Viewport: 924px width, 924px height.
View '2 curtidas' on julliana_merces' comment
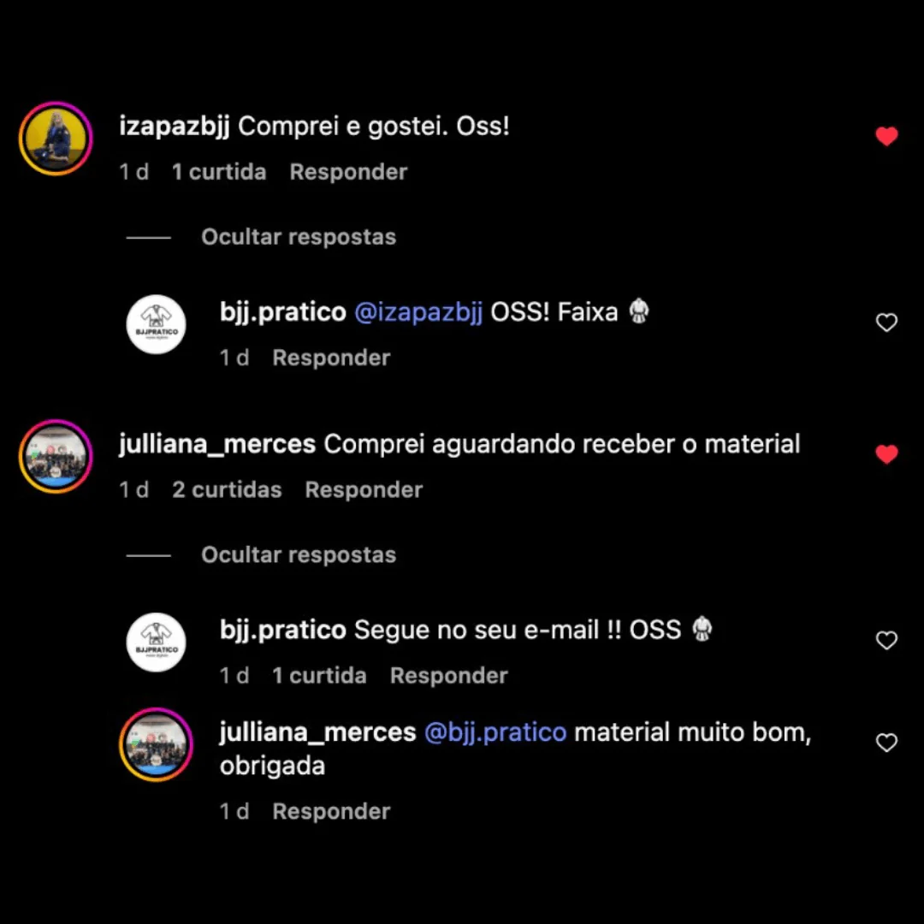pos(227,489)
